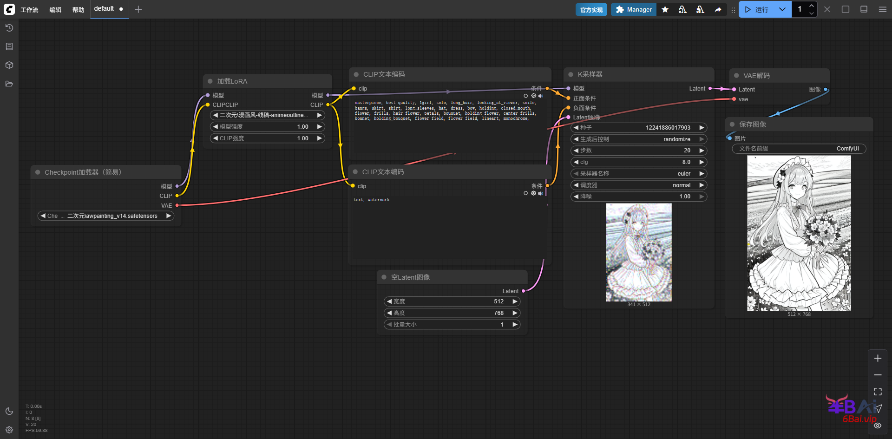Viewport: 892px width, 439px height.
Task: Add a new workflow tab with plus icon
Action: [x=138, y=9]
